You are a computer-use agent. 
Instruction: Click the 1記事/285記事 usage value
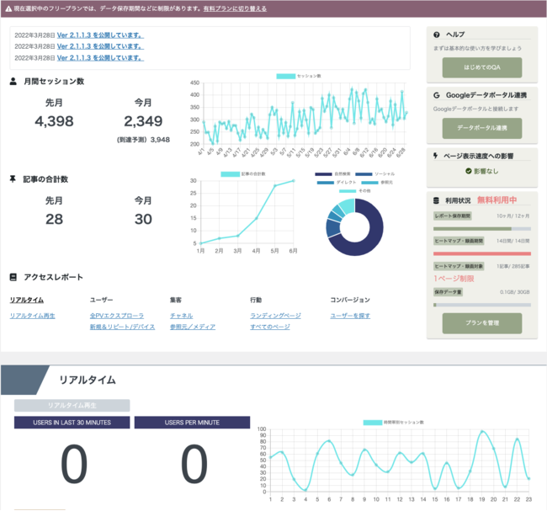tap(512, 266)
